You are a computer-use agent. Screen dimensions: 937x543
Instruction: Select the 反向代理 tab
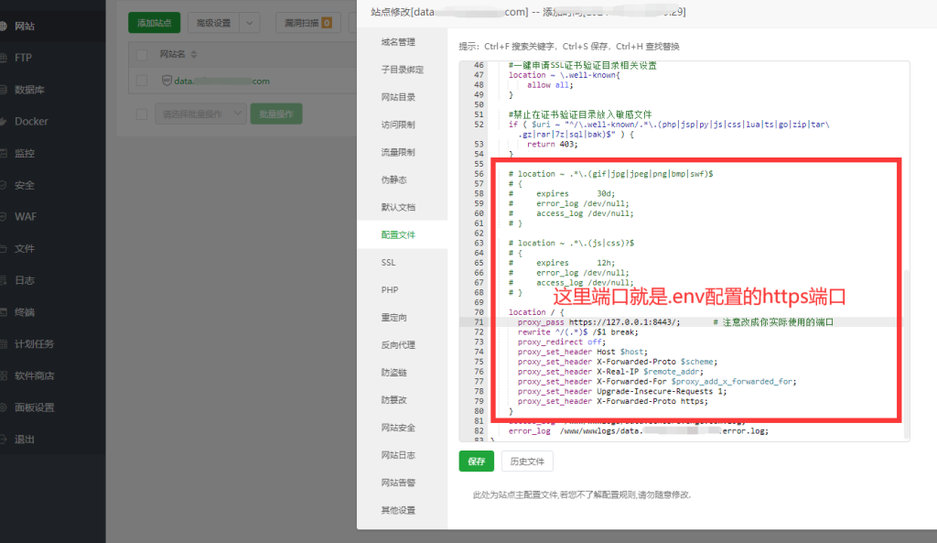398,345
